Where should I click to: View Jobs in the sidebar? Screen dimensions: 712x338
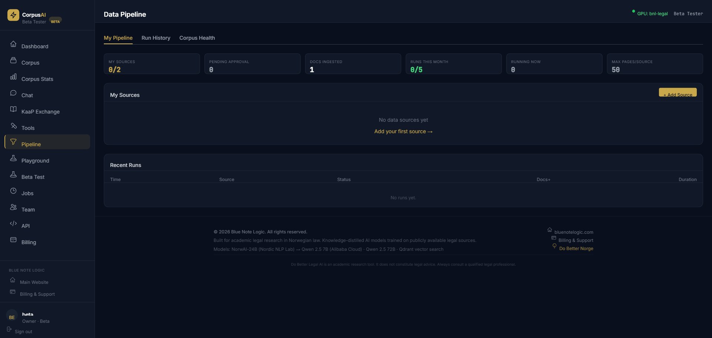27,193
